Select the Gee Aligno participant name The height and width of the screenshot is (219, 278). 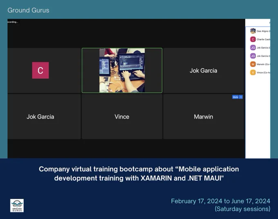(x=263, y=31)
